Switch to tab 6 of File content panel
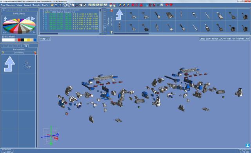 point(26,46)
